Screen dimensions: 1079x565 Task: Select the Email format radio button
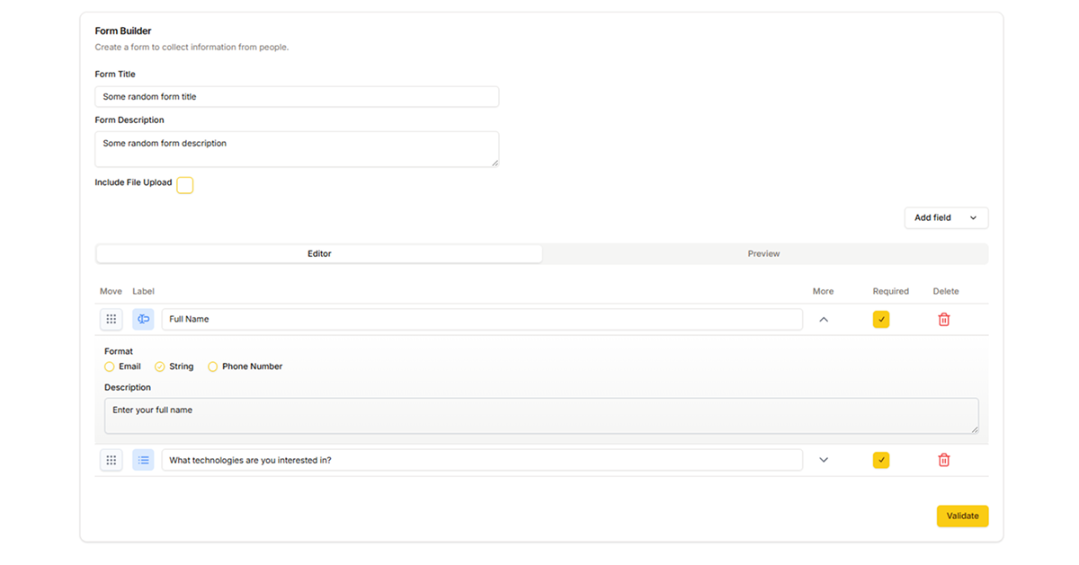[110, 366]
